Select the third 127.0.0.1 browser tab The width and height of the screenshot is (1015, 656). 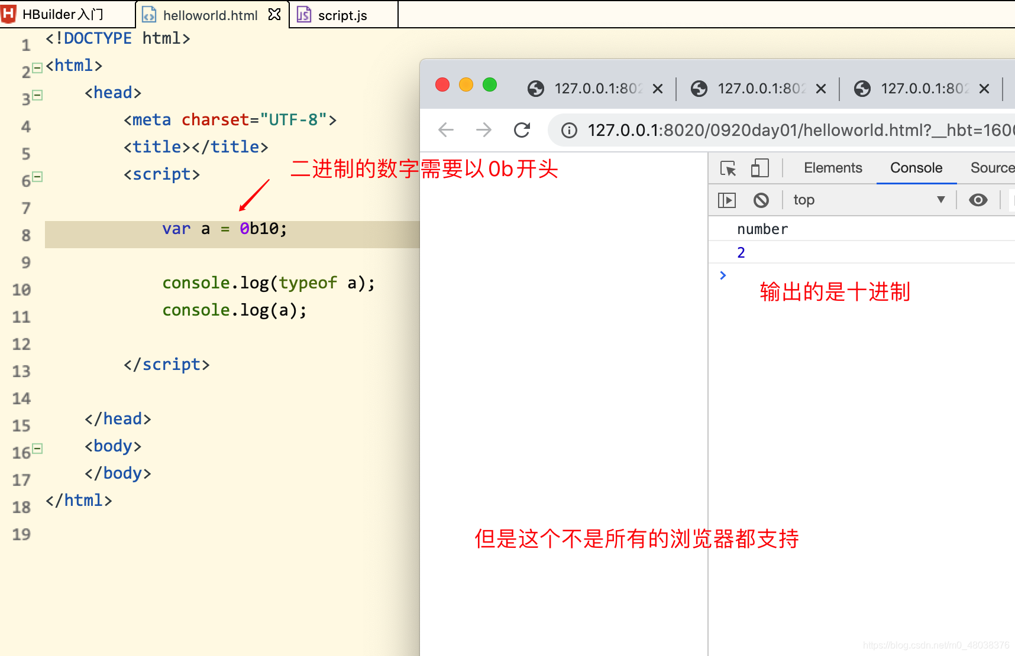tap(924, 89)
